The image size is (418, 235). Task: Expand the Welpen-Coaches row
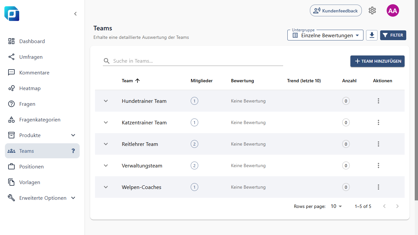(106, 187)
